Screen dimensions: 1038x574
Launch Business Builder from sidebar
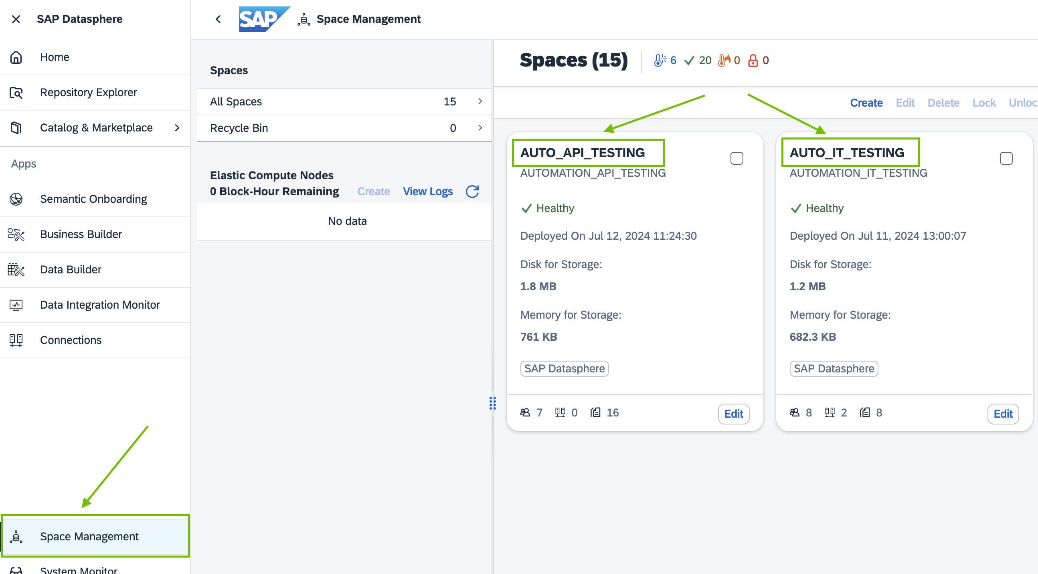[x=81, y=234]
